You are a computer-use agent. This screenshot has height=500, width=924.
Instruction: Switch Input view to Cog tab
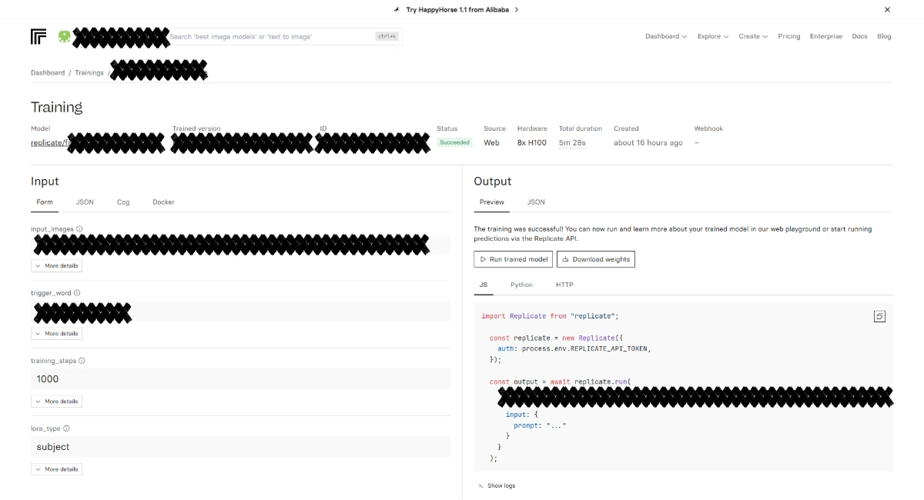pos(123,202)
